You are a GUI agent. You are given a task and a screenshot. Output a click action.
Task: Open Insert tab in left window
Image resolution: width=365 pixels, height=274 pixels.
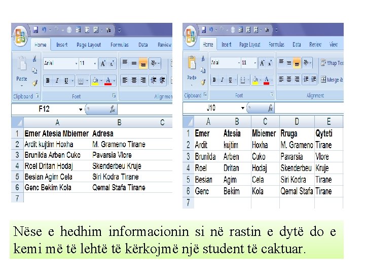pyautogui.click(x=62, y=45)
